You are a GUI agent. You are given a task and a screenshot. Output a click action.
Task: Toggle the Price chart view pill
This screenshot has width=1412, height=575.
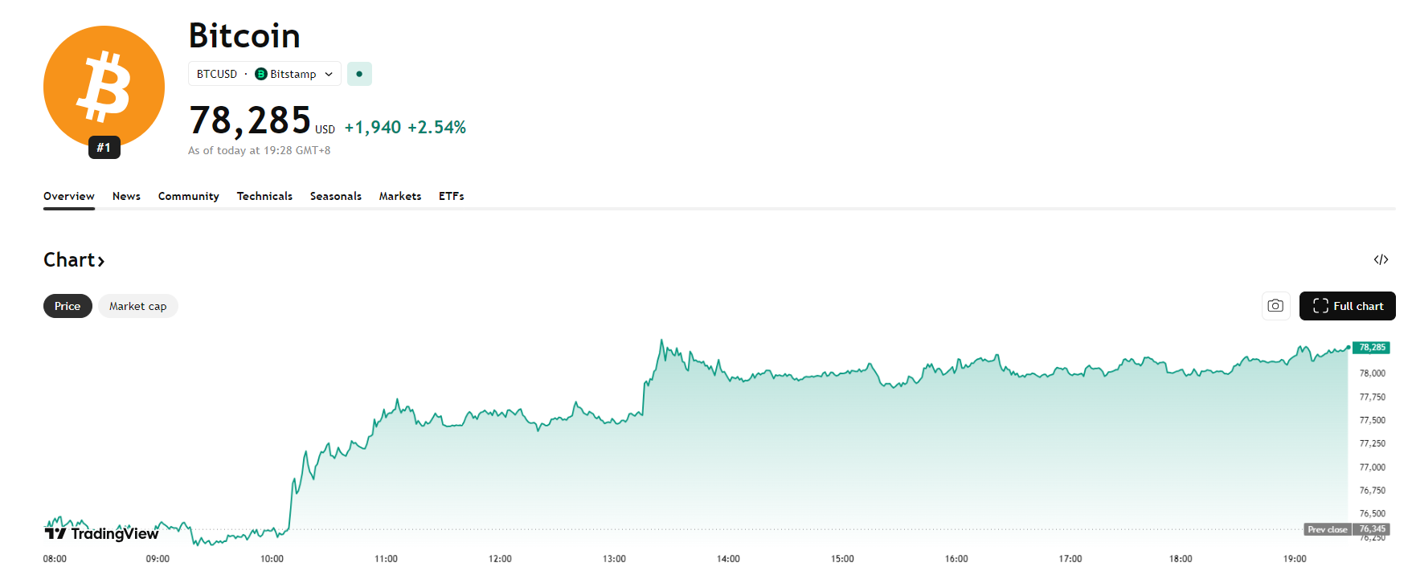[68, 306]
